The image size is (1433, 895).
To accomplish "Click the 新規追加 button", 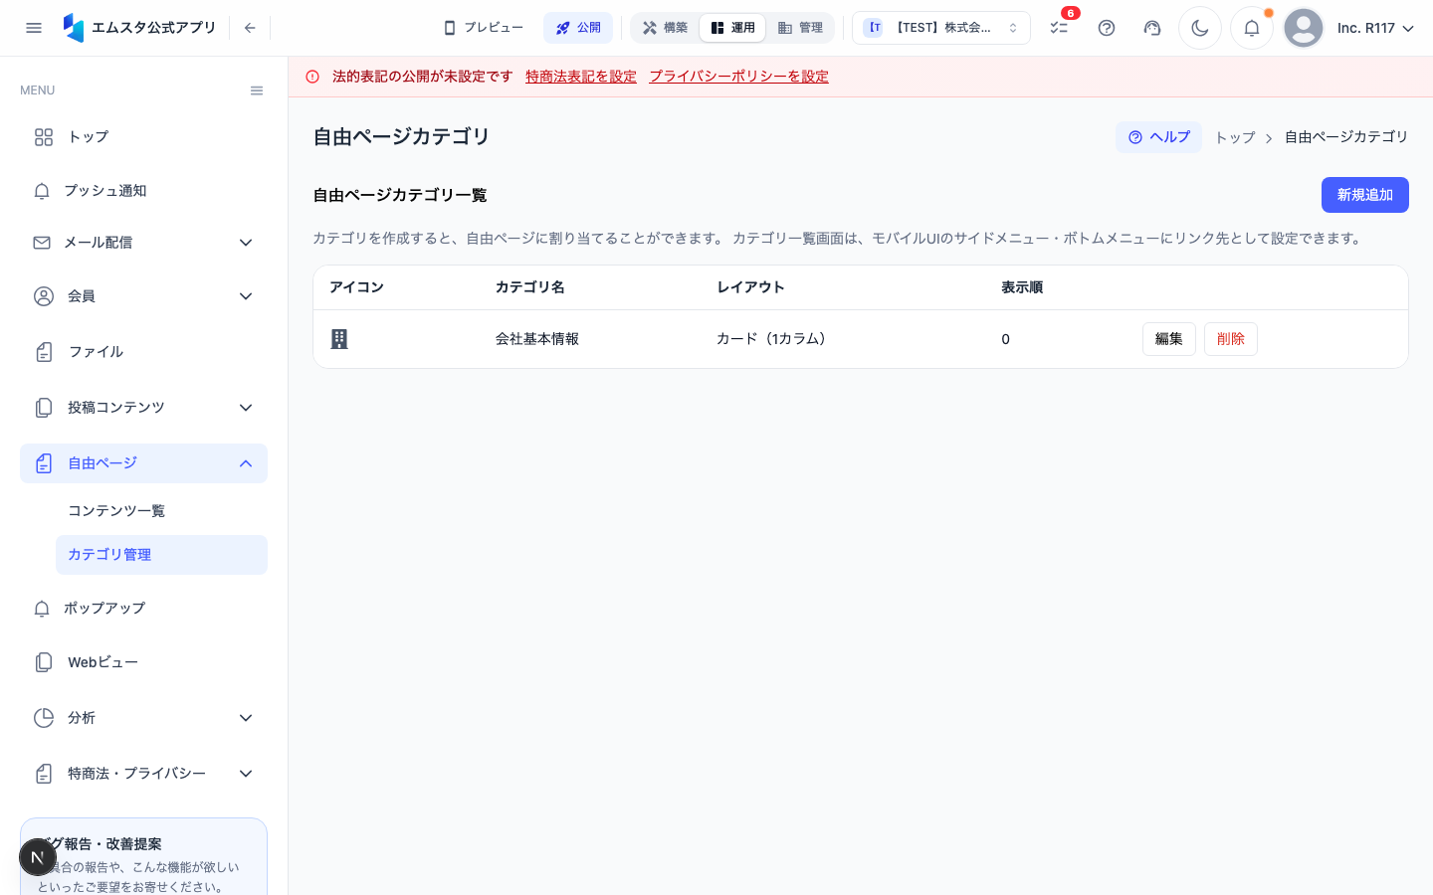I will [1365, 195].
